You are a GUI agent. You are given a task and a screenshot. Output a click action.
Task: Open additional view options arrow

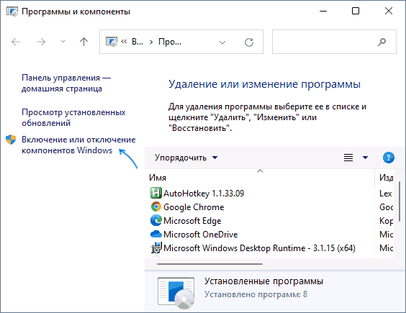pos(365,158)
